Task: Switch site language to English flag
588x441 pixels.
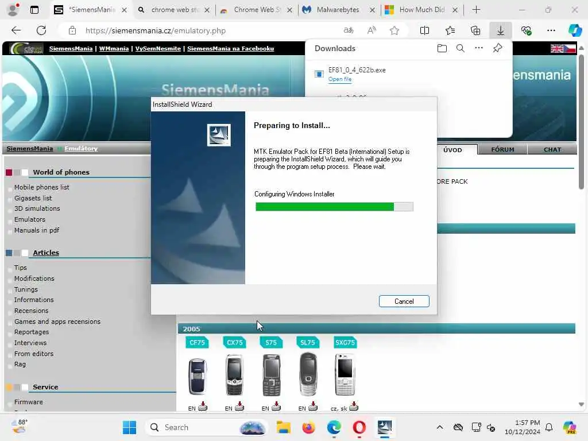Action: click(556, 48)
